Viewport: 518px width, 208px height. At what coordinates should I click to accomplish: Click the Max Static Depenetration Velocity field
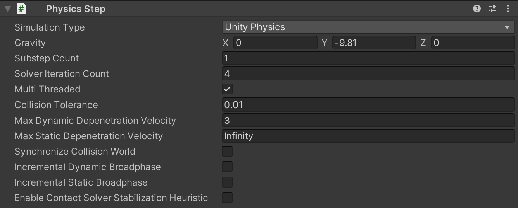368,136
